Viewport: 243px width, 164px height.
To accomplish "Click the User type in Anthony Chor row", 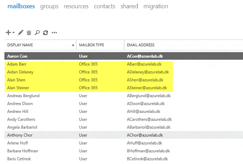I will click(83, 135).
